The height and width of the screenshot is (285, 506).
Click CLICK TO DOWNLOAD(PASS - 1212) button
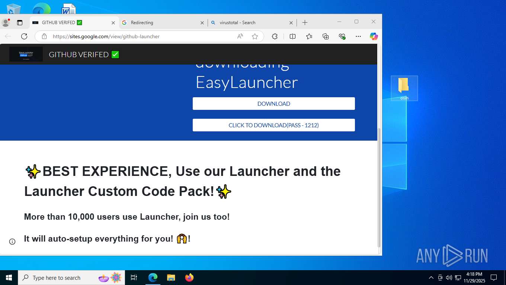pos(274,125)
